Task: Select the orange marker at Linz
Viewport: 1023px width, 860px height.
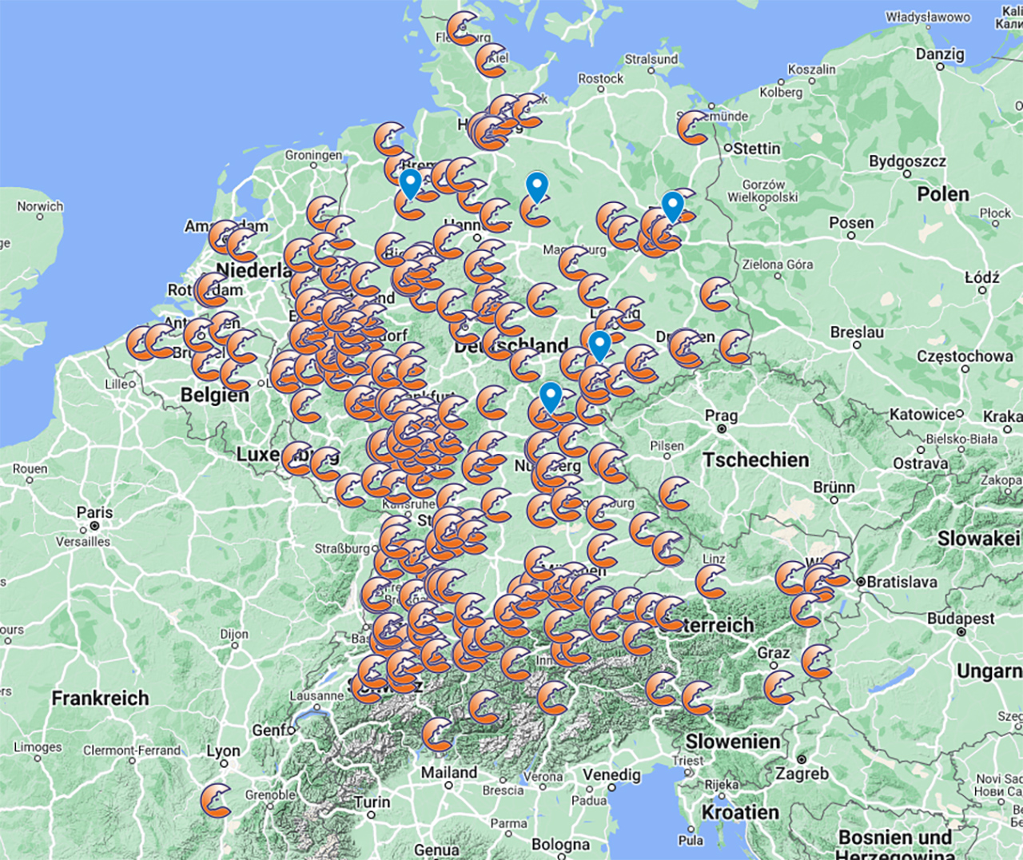Action: tap(711, 583)
